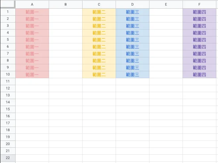
Task: Select row 10 header
Action: [8, 75]
